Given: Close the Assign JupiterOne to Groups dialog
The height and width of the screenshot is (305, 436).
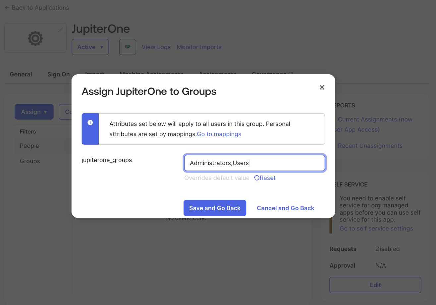Looking at the screenshot, I should [x=322, y=87].
